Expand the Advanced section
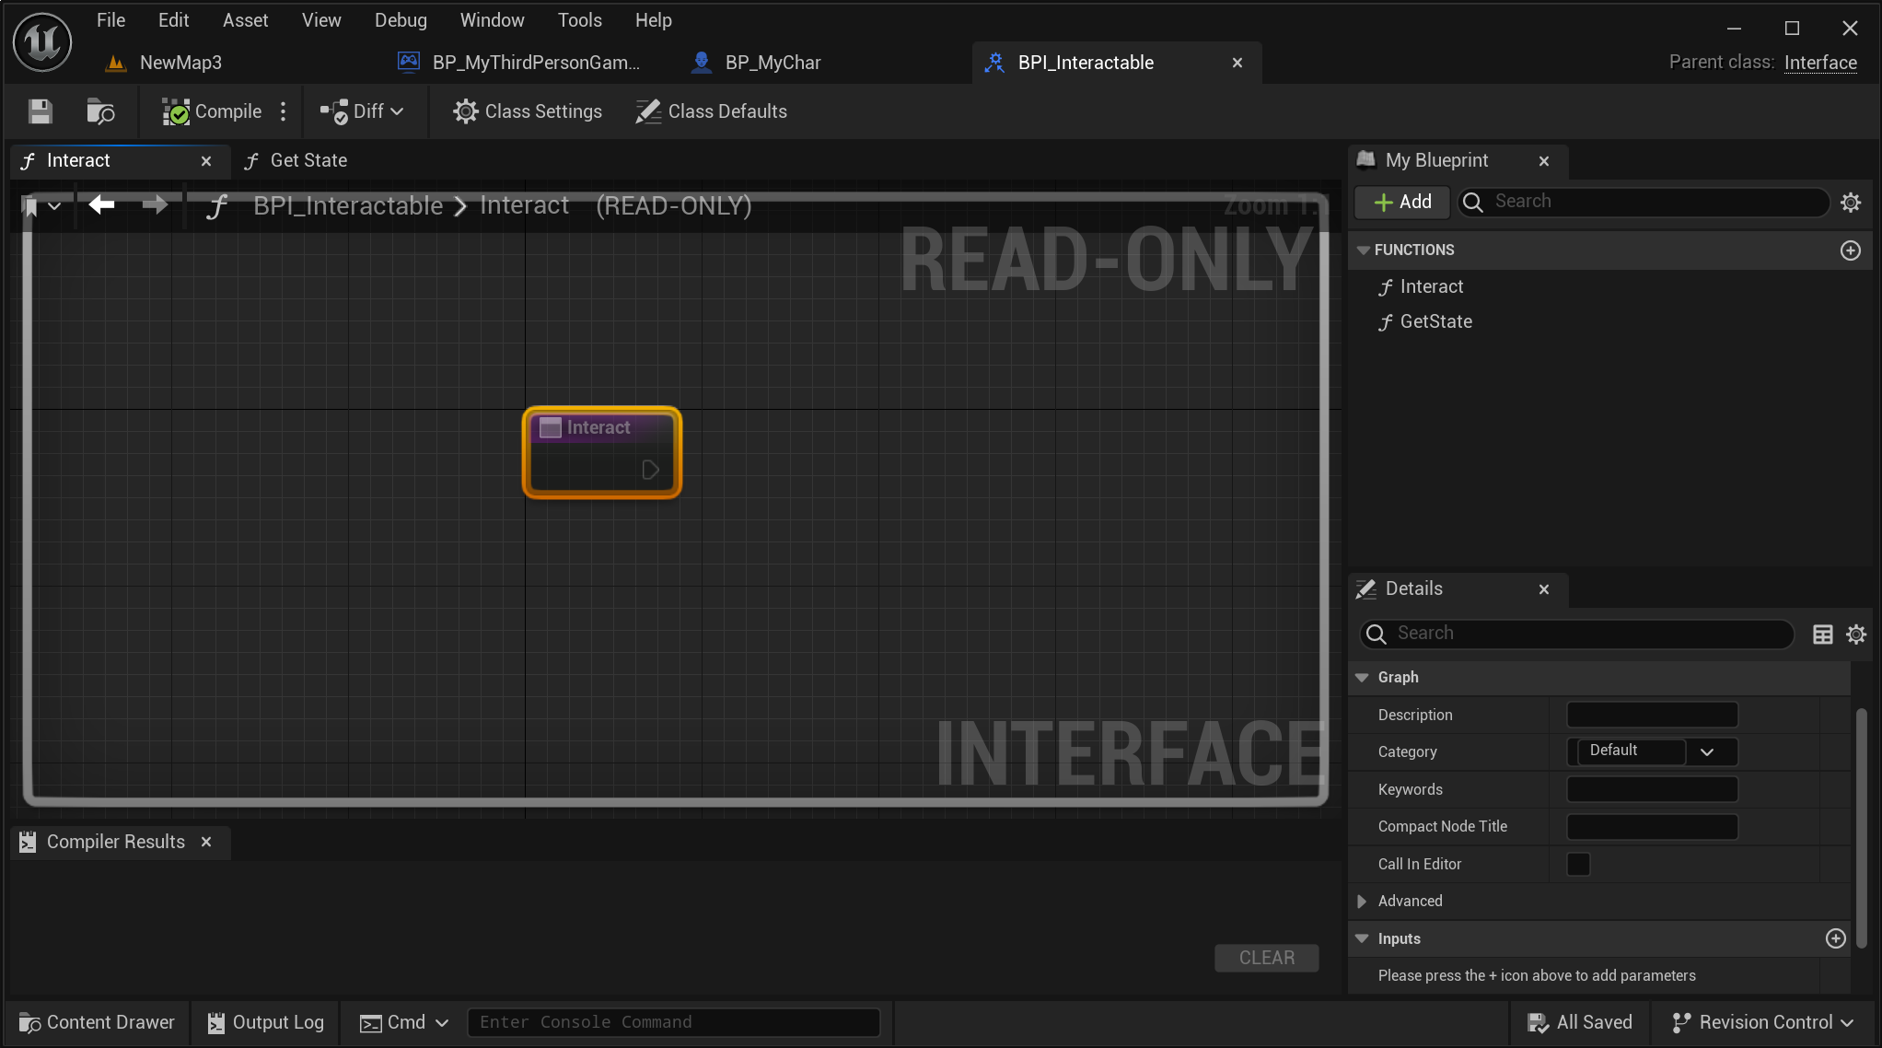Image resolution: width=1882 pixels, height=1048 pixels. coord(1362,901)
